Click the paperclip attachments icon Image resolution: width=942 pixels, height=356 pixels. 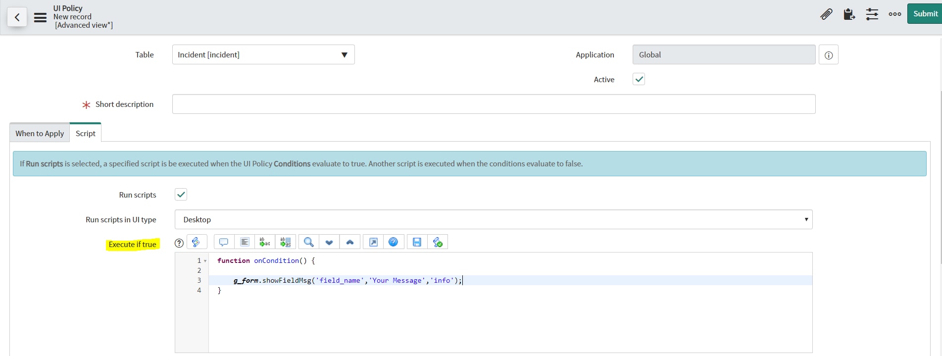coord(826,14)
